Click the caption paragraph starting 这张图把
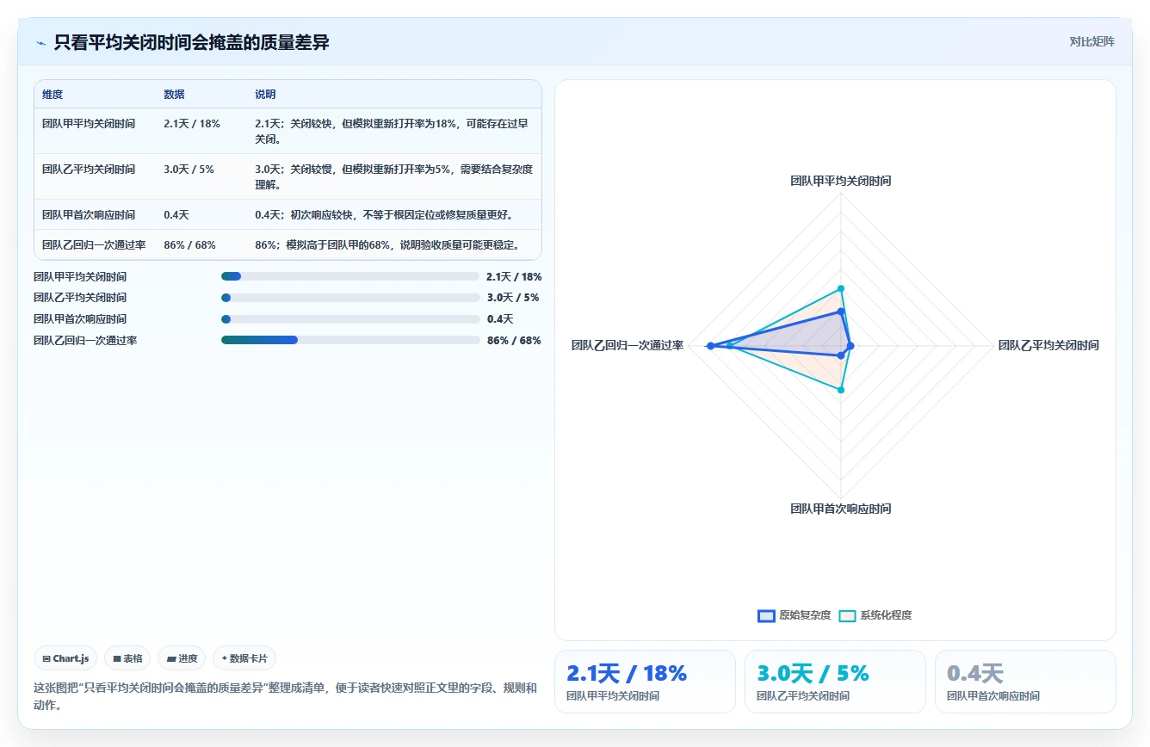 click(x=285, y=696)
